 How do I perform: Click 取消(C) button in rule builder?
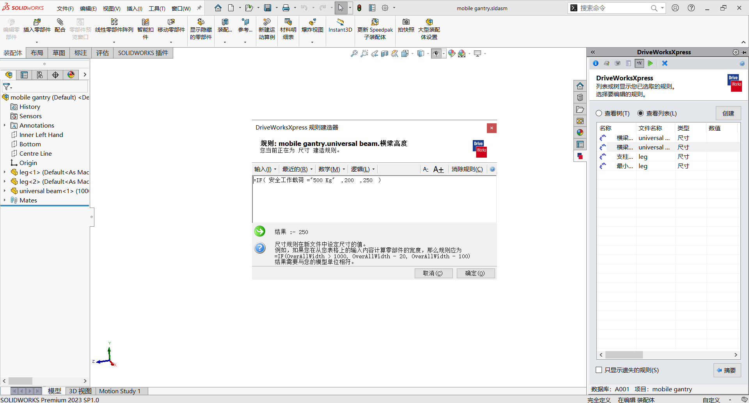tap(433, 273)
